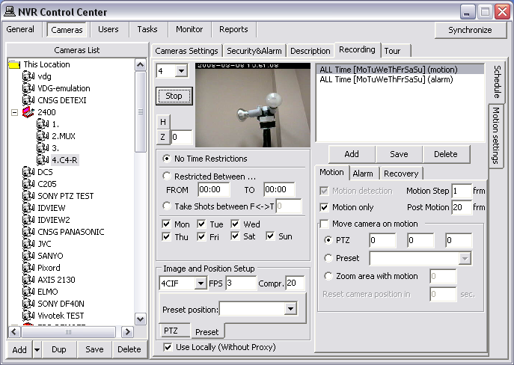514x365 pixels.
Task: Click the camera icon beside CNSG PANASONIC
Action: click(30, 232)
